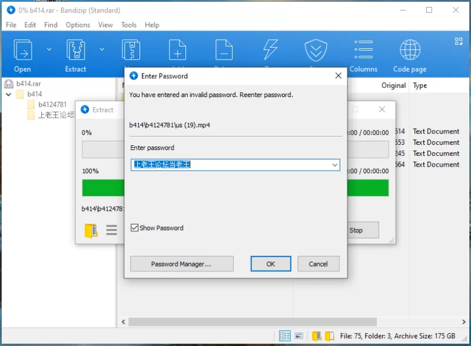The height and width of the screenshot is (346, 471).
Task: Click the left scroll arrow of file list
Action: 123,322
